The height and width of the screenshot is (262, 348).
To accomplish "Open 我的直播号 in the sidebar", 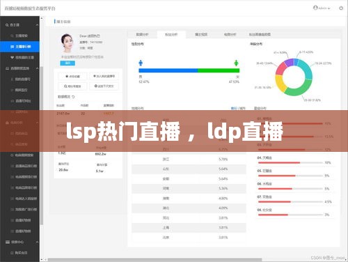I will 22,79.
